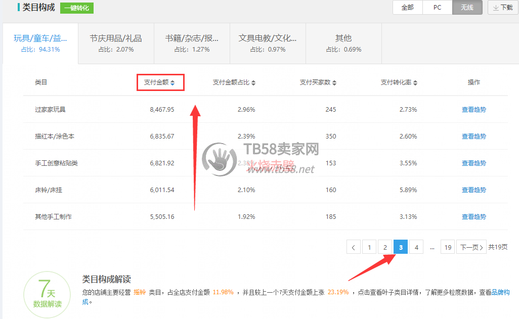
Task: Select current page 3 button
Action: coord(401,247)
